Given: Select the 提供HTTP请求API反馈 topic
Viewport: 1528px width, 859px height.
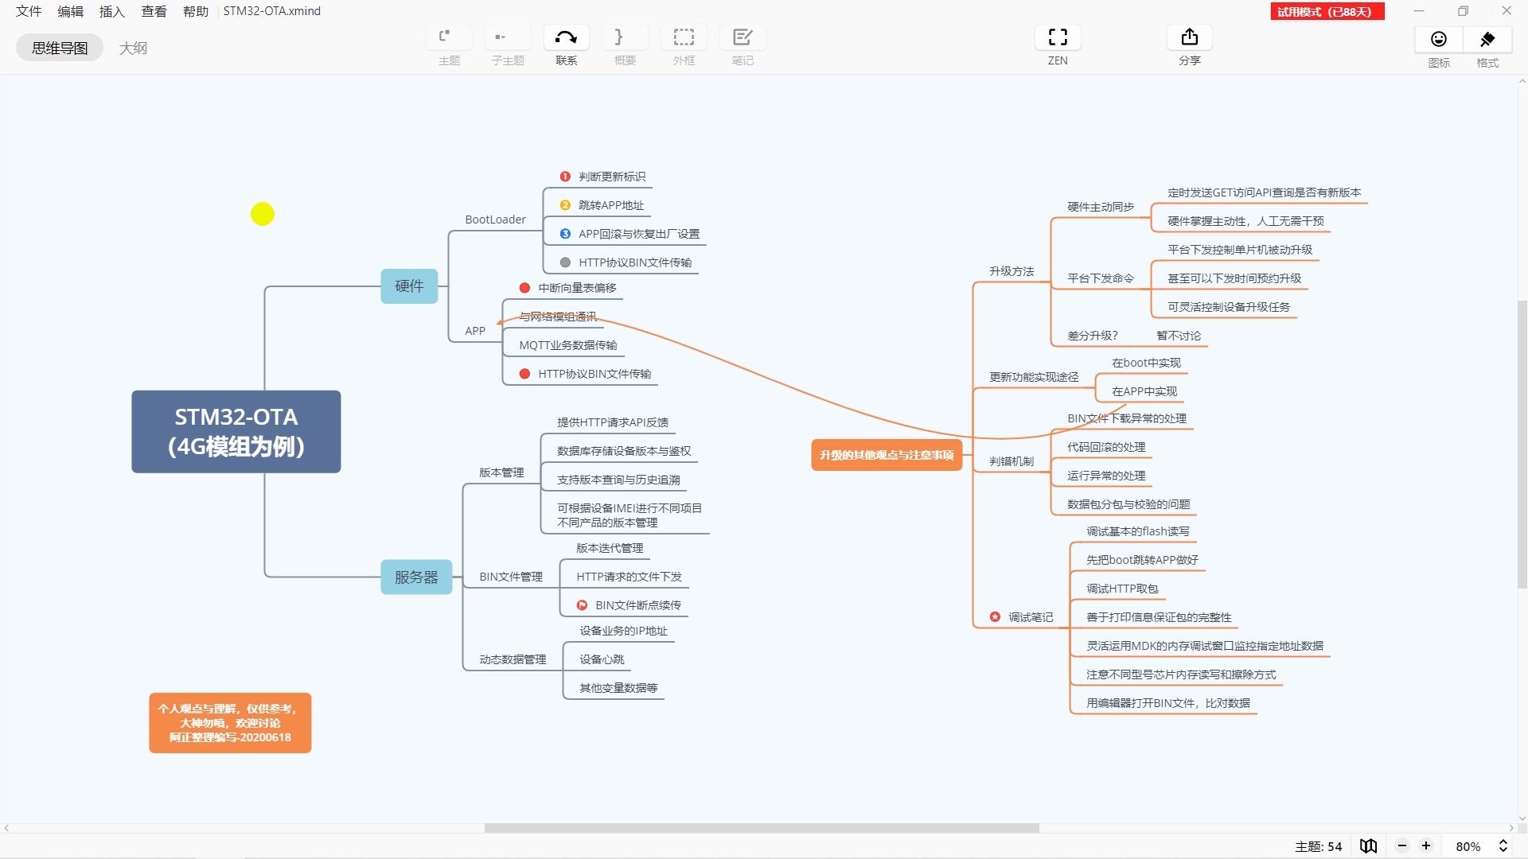Looking at the screenshot, I should point(613,422).
